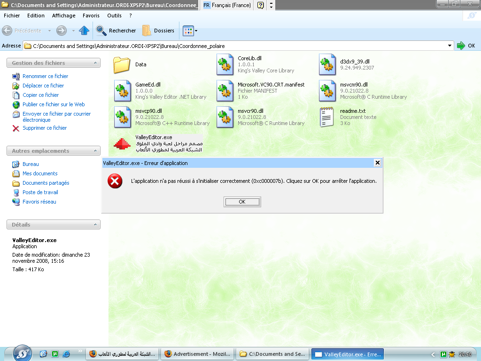This screenshot has width=481, height=361.
Task: Click the Up one level arrow icon
Action: (x=84, y=31)
